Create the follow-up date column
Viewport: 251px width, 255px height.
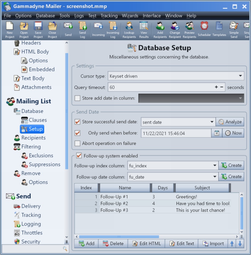click(x=231, y=177)
